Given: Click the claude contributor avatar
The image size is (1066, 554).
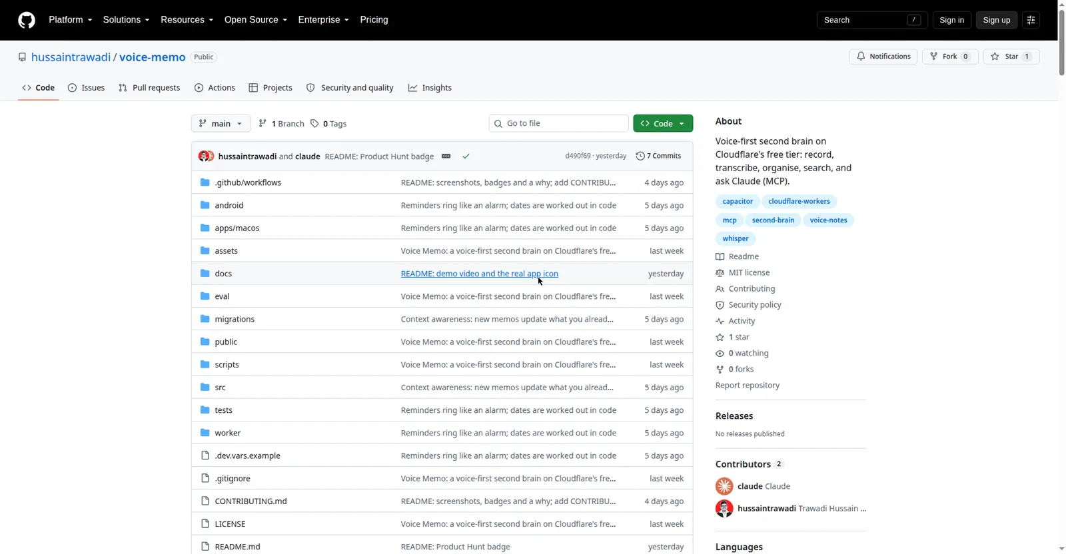Looking at the screenshot, I should 724,486.
